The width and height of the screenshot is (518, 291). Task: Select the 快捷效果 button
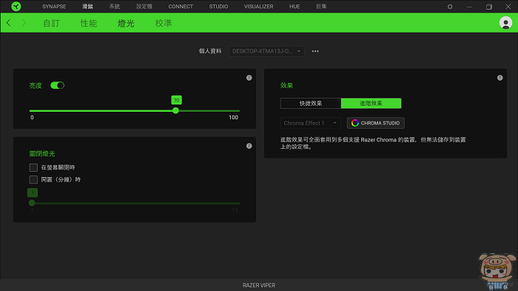tap(311, 103)
